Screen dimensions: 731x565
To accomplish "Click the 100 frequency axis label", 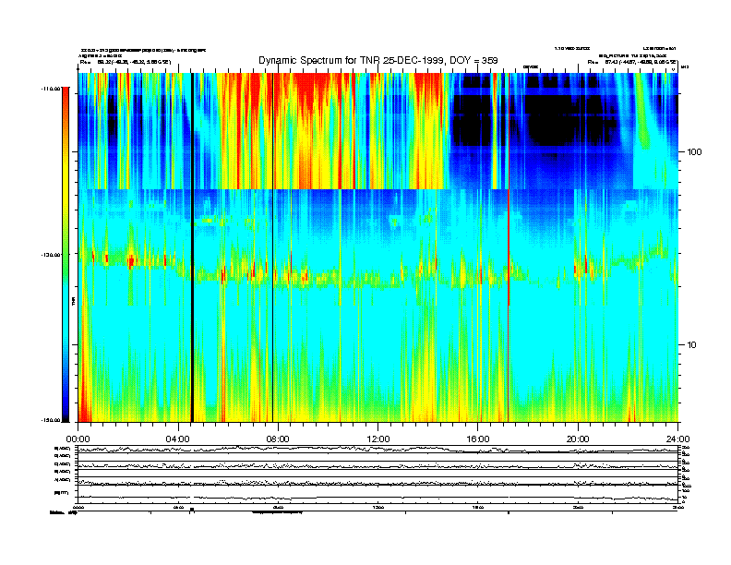I will coord(694,152).
